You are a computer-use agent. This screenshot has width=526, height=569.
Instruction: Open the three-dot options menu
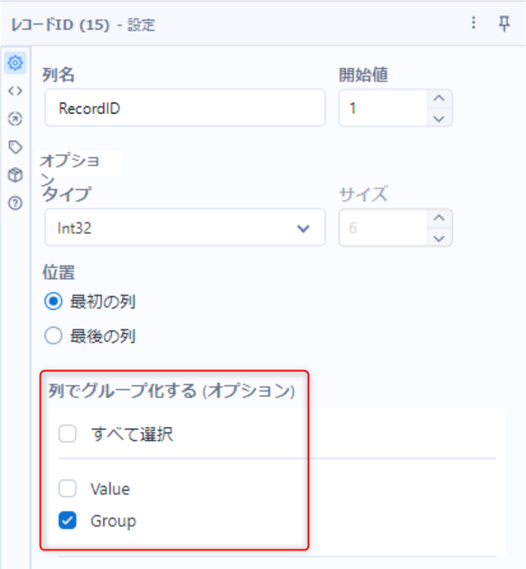click(473, 23)
